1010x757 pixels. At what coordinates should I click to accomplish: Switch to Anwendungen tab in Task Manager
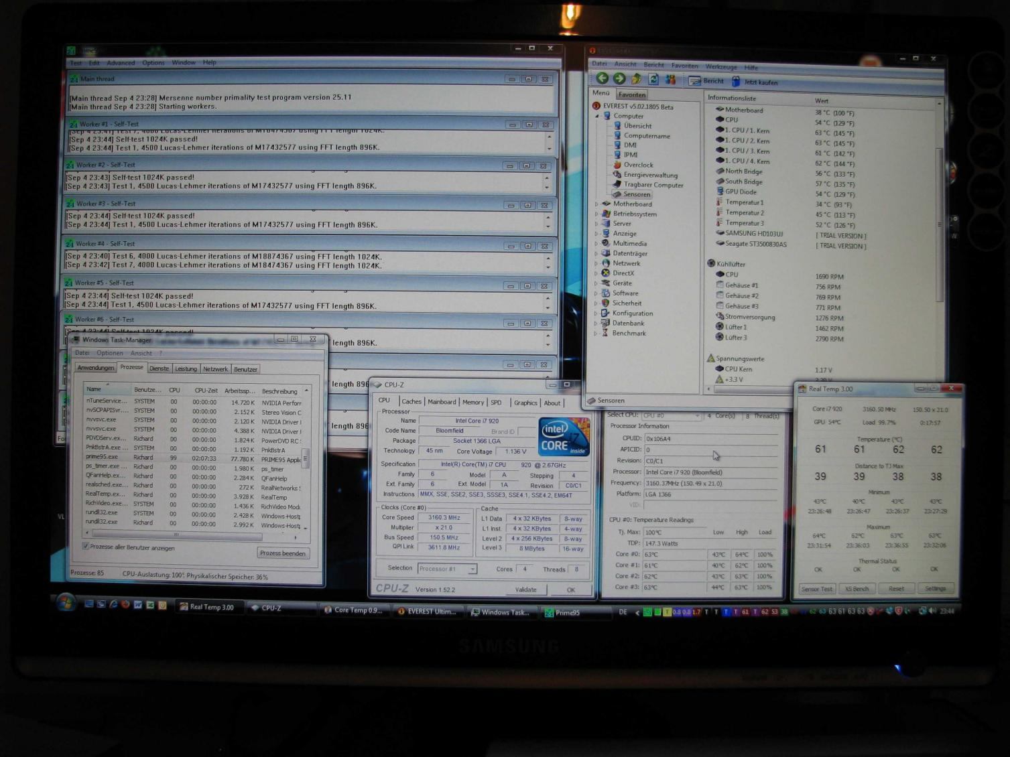pyautogui.click(x=95, y=368)
